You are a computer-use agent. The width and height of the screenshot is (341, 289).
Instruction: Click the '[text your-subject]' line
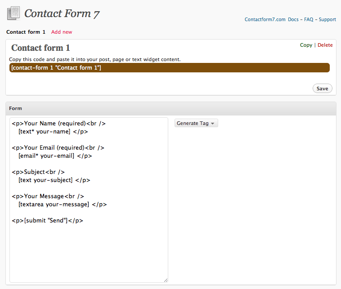pos(54,180)
